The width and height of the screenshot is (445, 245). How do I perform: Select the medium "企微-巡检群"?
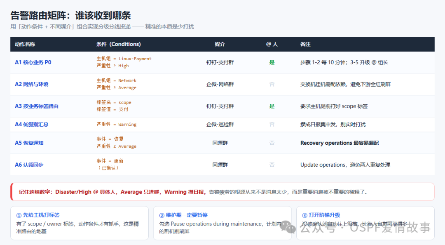tap(220, 125)
